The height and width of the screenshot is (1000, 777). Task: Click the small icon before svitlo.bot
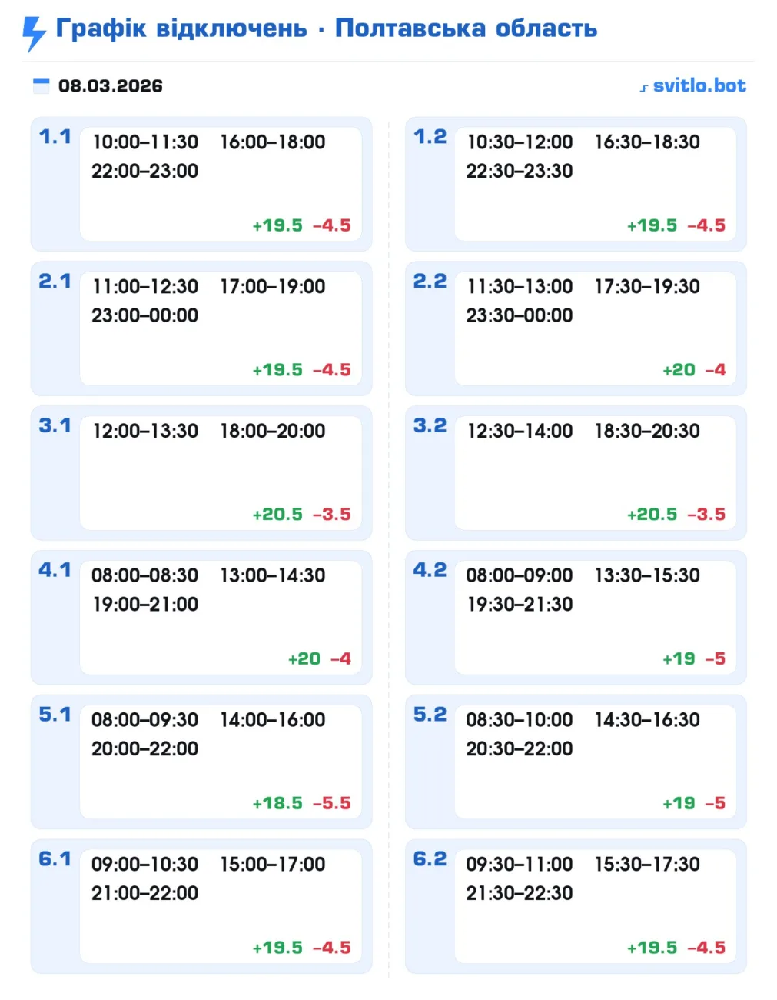644,88
